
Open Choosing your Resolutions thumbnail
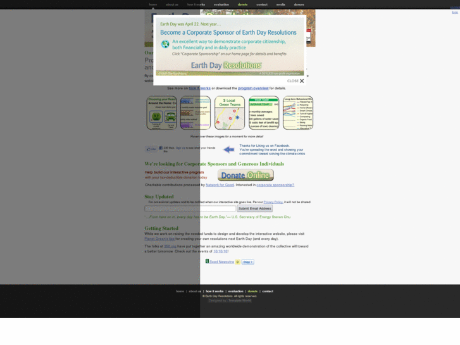tap(161, 113)
